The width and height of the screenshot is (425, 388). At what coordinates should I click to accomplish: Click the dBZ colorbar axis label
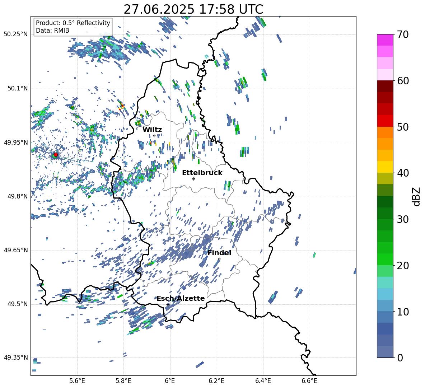(416, 196)
